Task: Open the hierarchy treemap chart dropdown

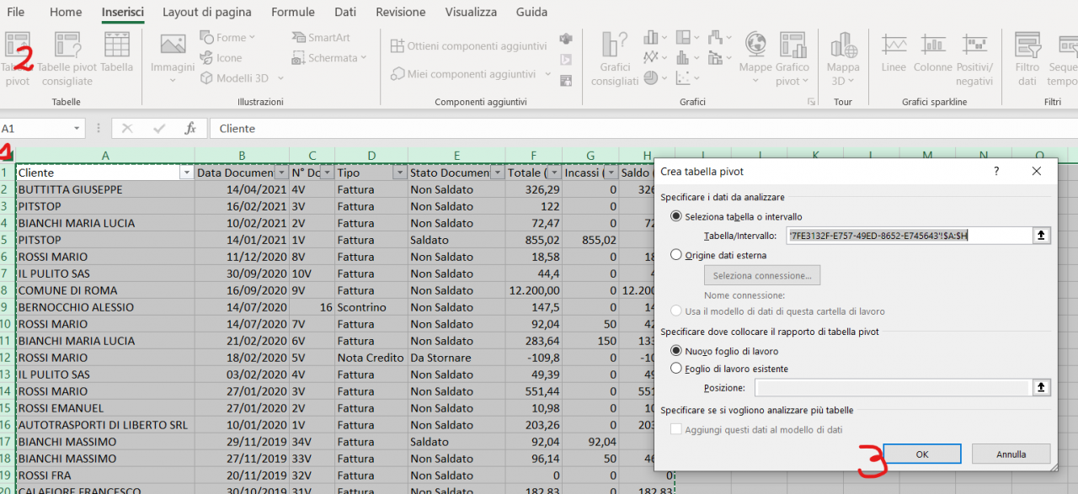Action: pos(687,38)
